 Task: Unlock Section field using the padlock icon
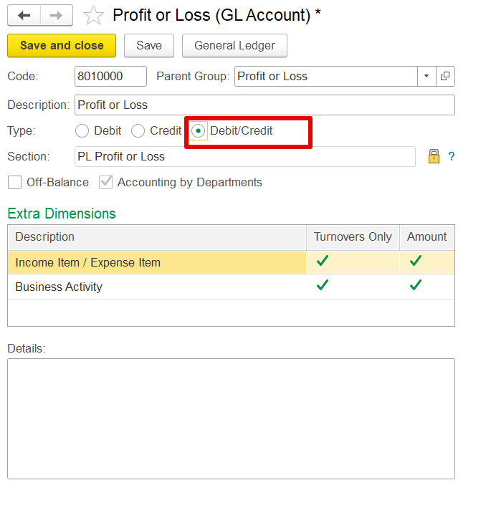(434, 156)
